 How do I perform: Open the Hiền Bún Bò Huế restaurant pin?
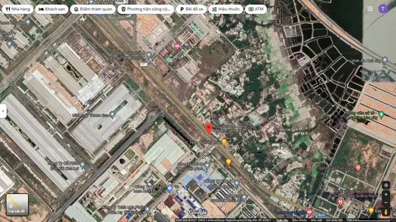pyautogui.click(x=224, y=142)
